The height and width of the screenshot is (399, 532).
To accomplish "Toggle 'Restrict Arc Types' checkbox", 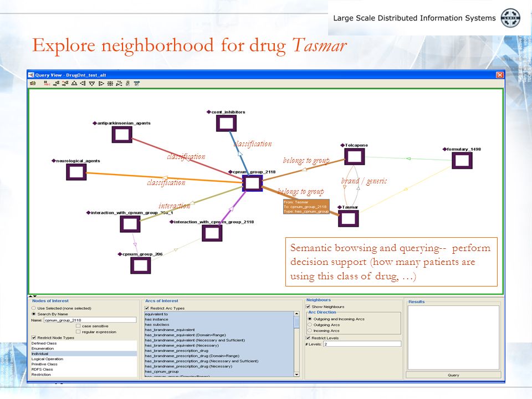I will pyautogui.click(x=147, y=308).
